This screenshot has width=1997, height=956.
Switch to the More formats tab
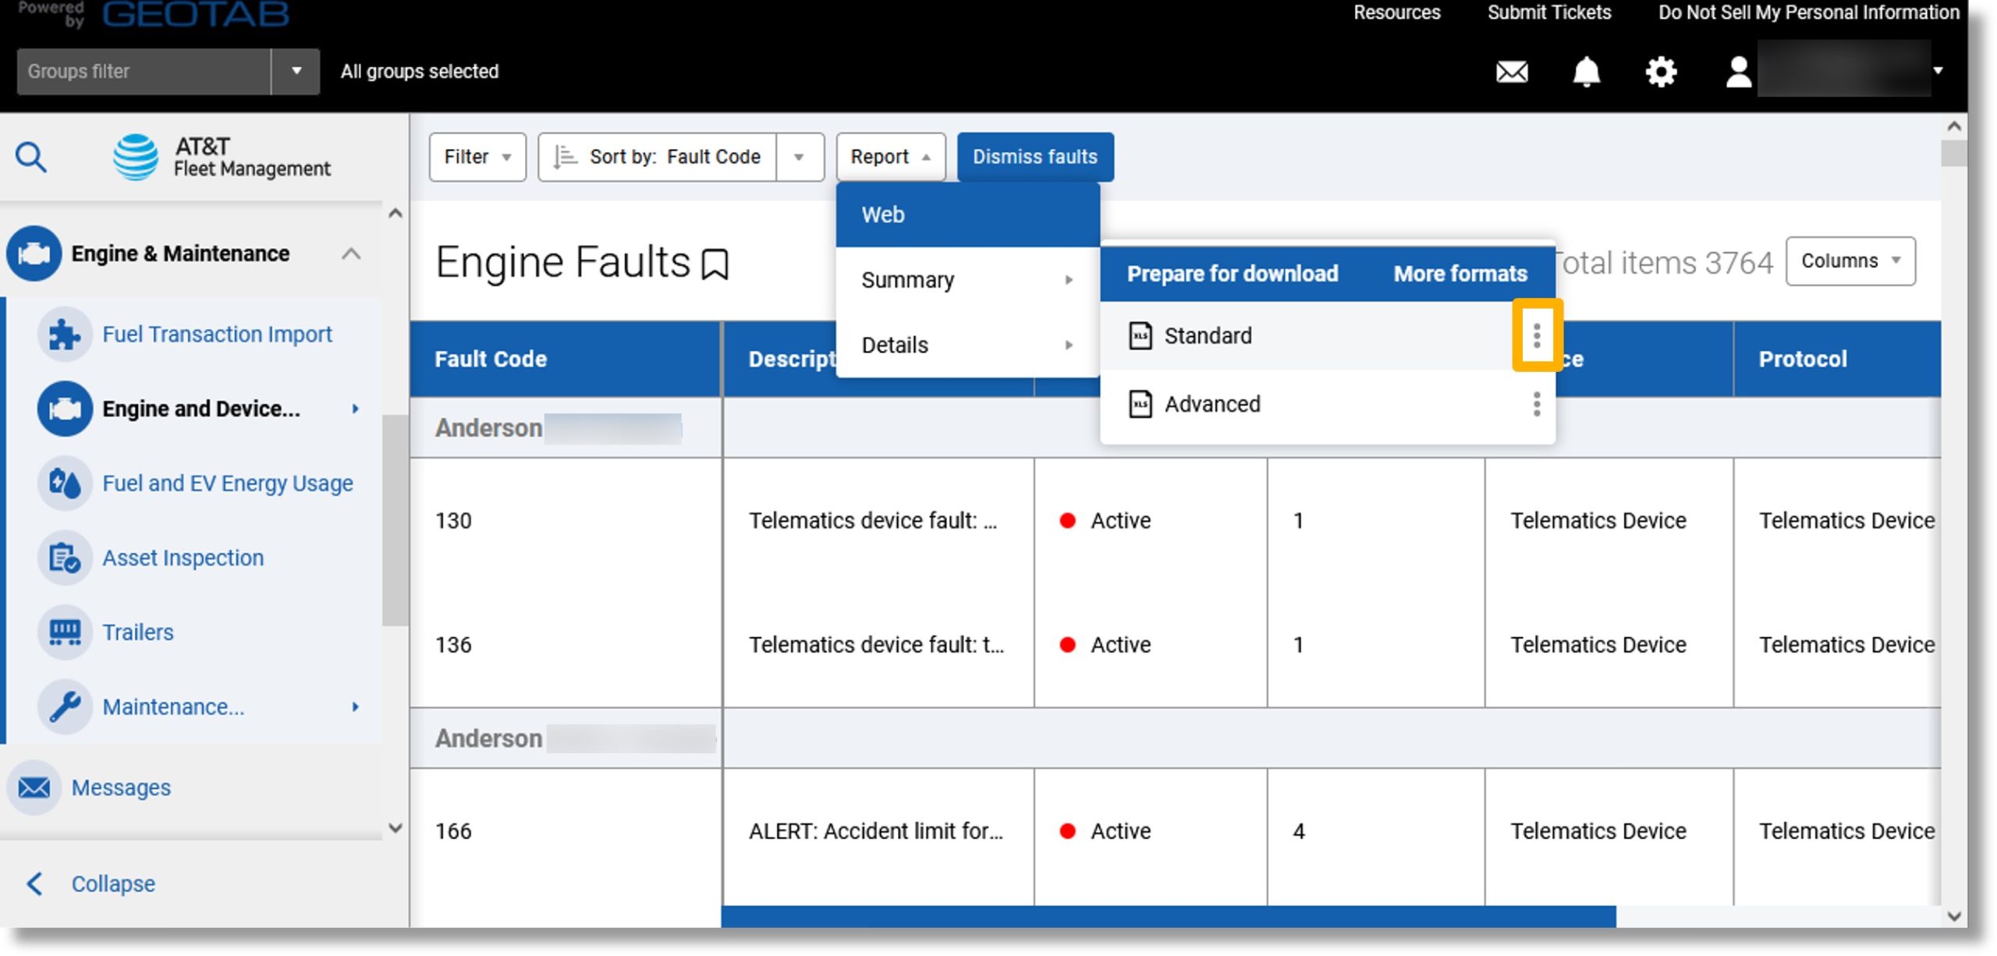pos(1460,274)
